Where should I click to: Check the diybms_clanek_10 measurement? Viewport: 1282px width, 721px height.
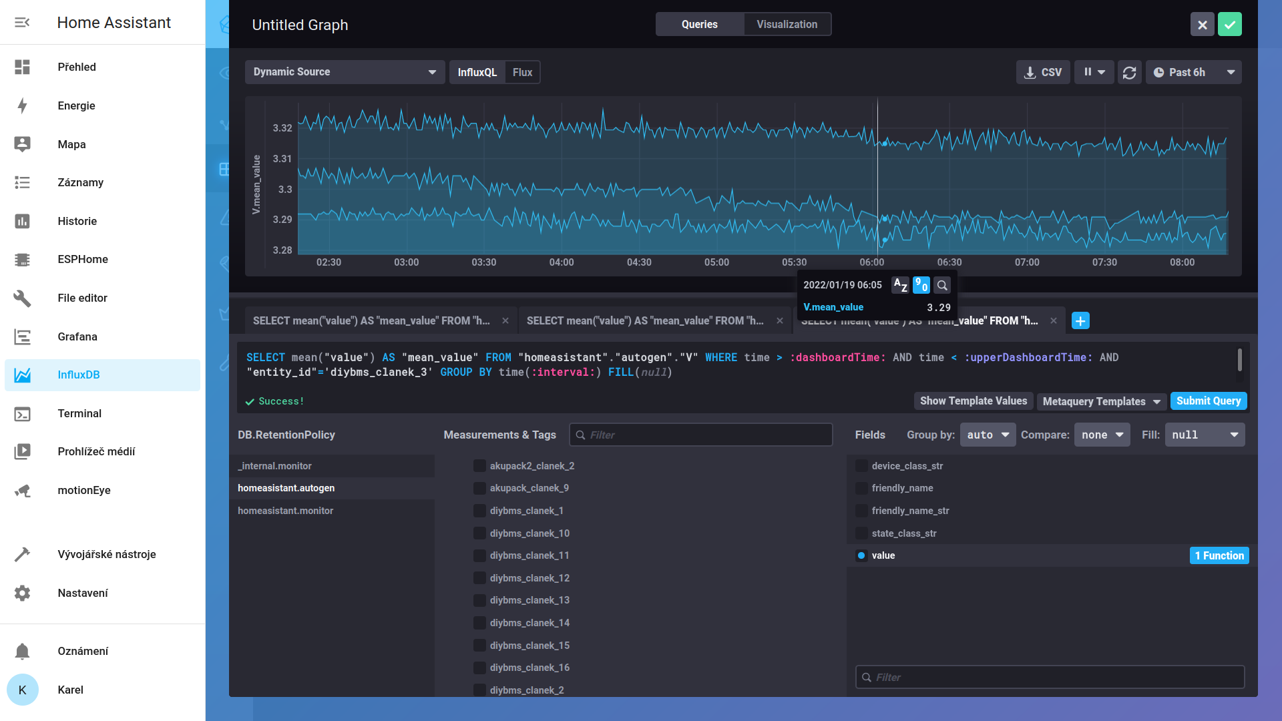[x=479, y=533]
